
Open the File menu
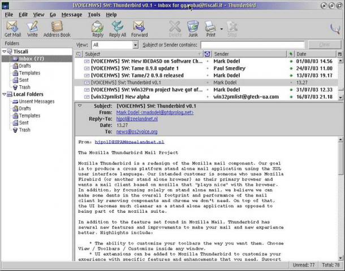pyautogui.click(x=9, y=15)
